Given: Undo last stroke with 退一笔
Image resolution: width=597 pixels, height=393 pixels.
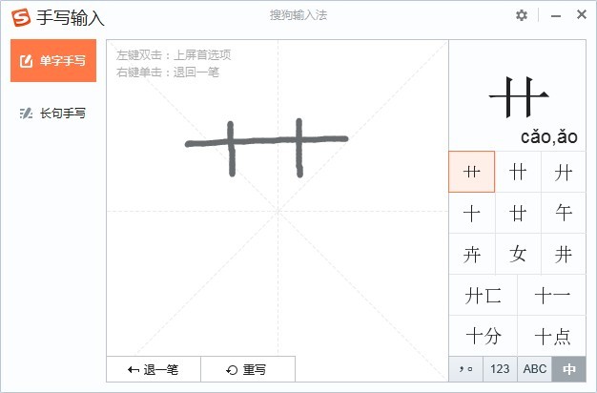Looking at the screenshot, I should [x=153, y=369].
